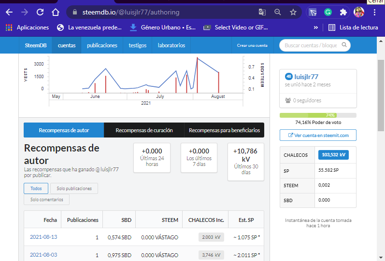This screenshot has width=385, height=261.
Task: Open the testigos nav tab
Action: click(138, 45)
